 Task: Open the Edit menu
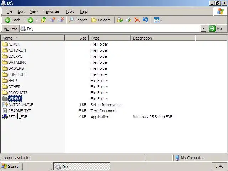point(21,11)
